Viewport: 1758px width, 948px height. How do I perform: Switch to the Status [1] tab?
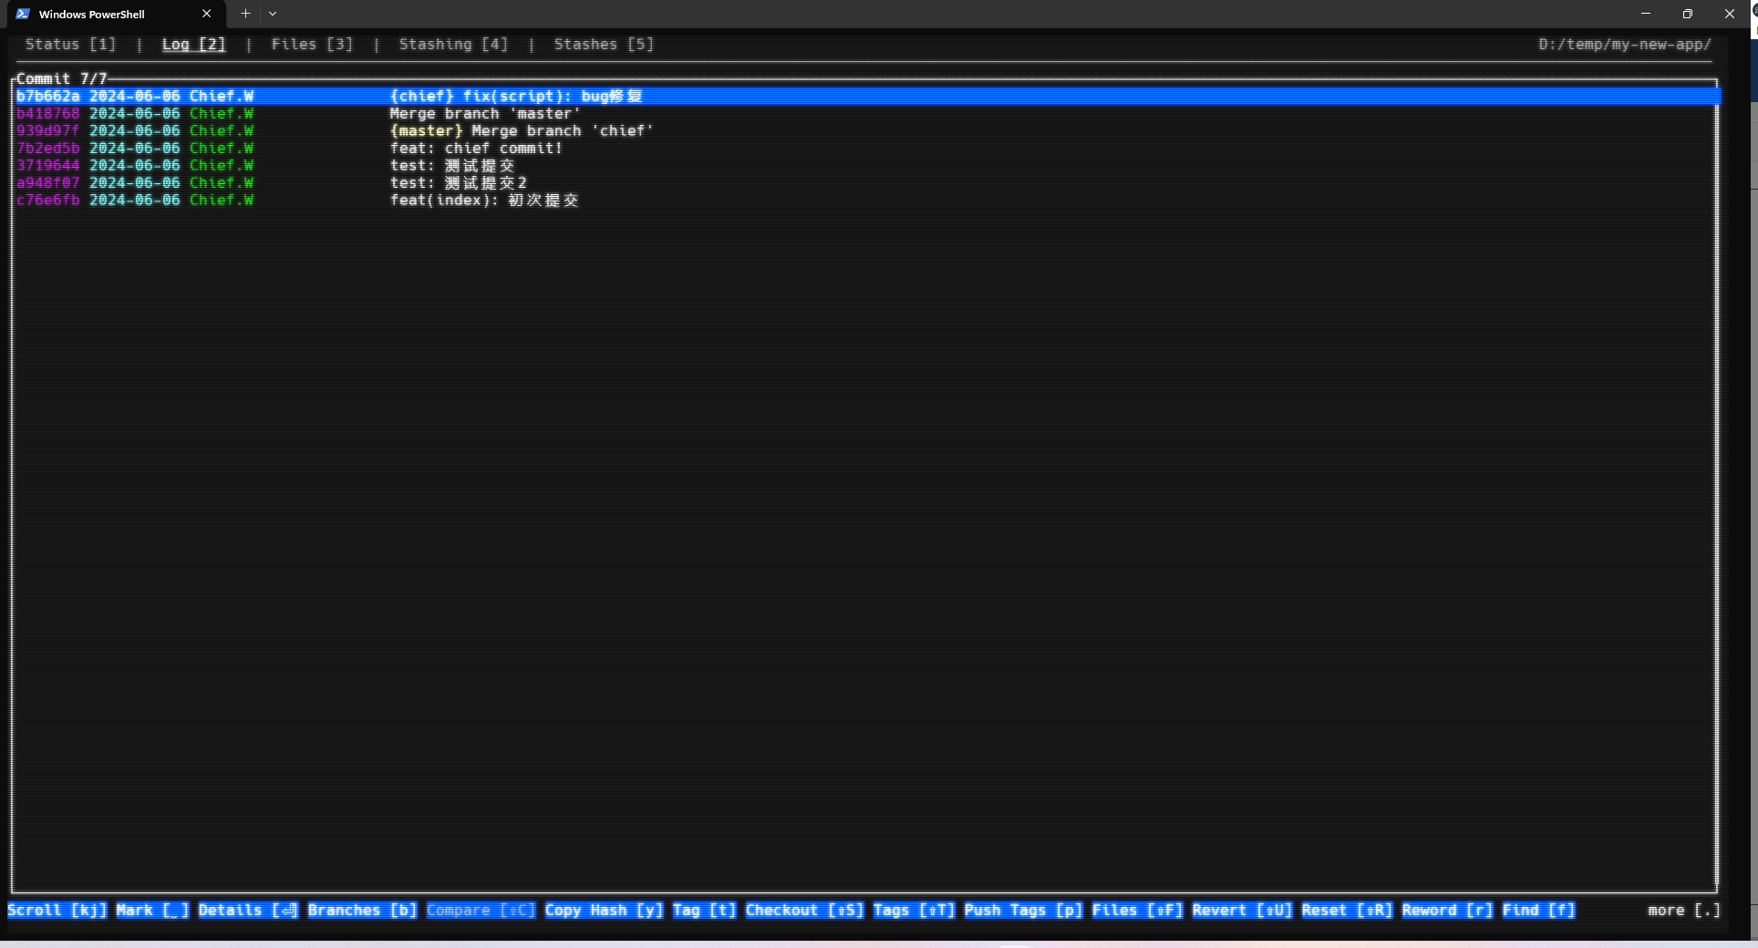[x=71, y=45]
